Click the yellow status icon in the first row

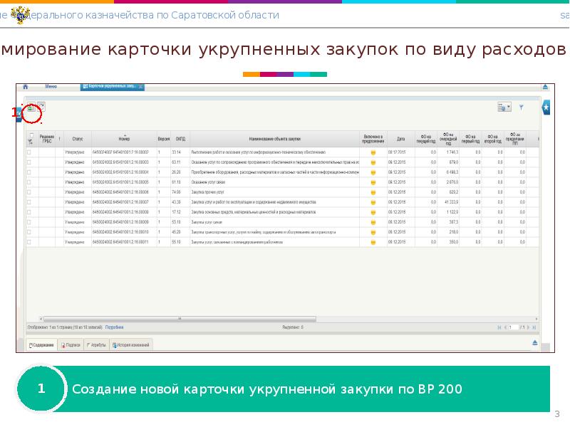pyautogui.click(x=373, y=152)
